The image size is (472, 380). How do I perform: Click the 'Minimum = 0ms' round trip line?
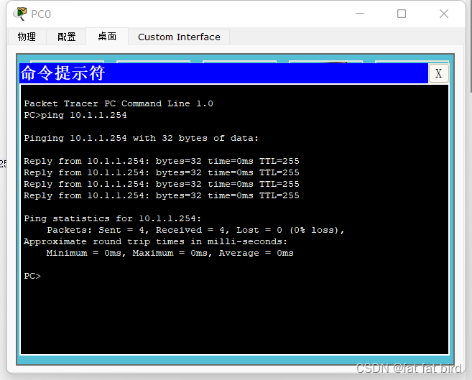[x=170, y=253]
